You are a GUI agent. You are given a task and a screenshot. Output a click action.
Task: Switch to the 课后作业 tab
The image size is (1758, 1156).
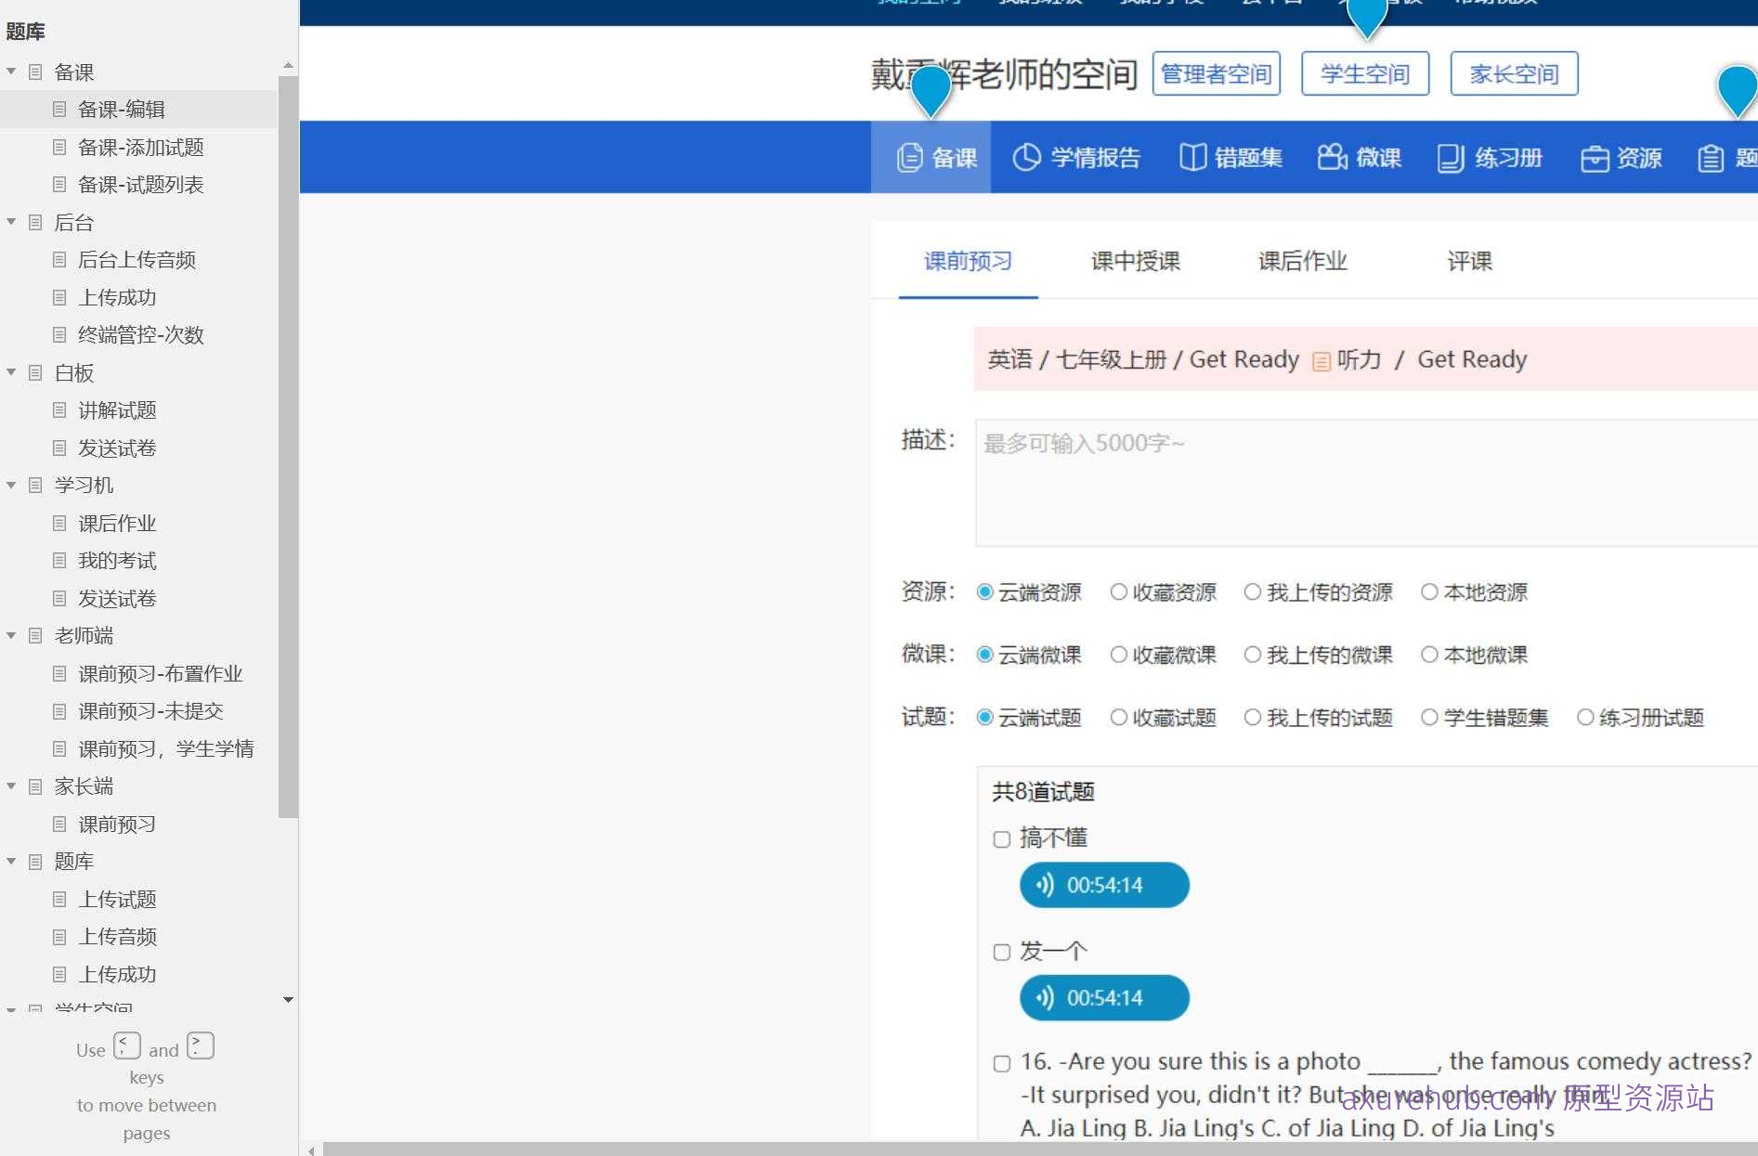pos(1301,261)
